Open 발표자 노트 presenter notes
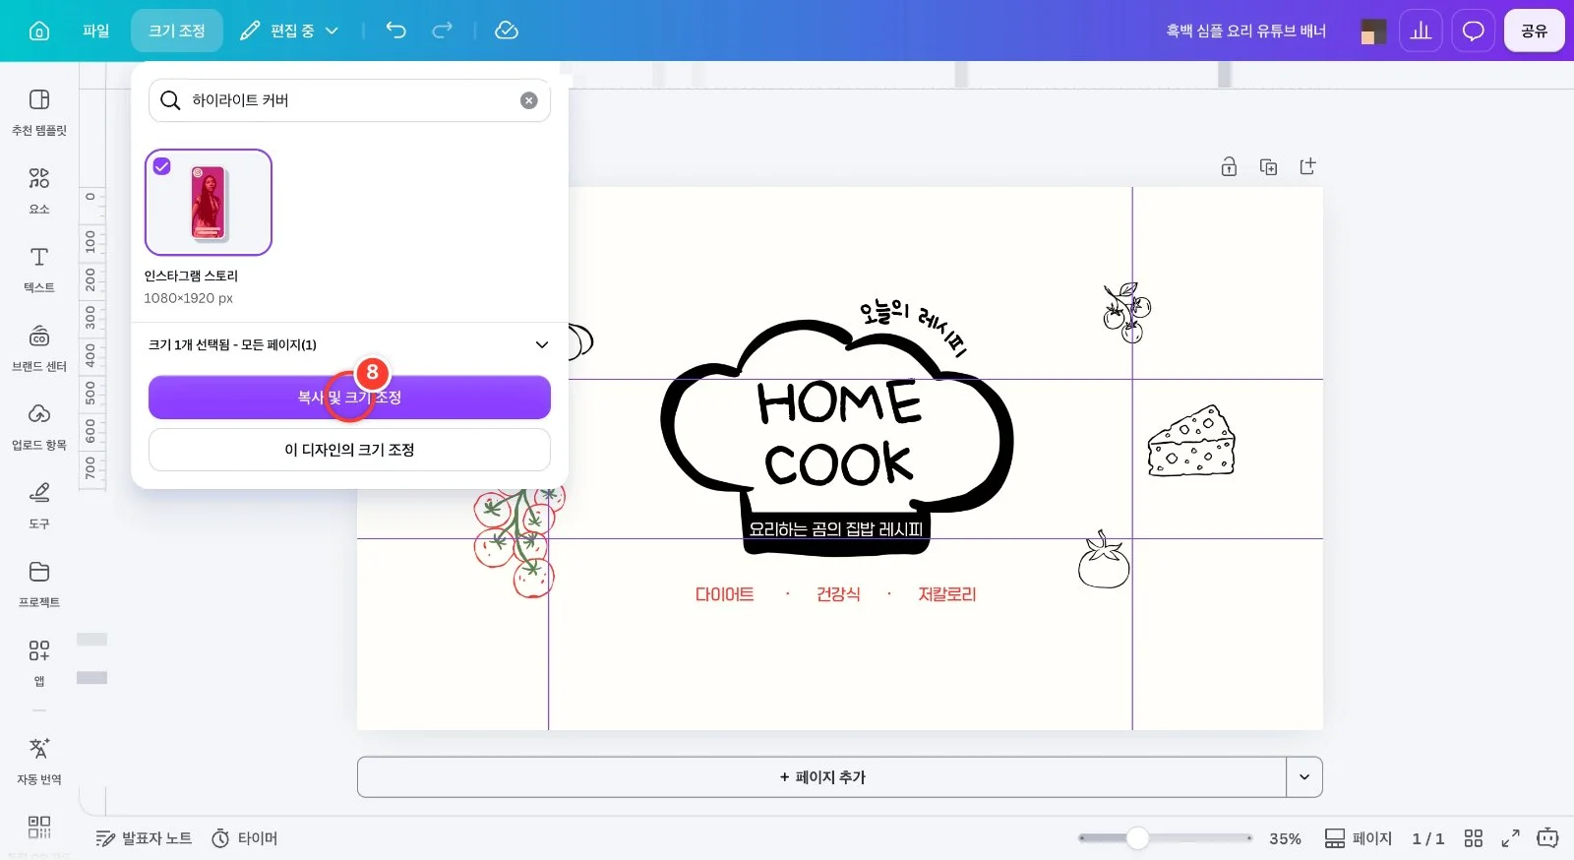Viewport: 1574px width, 860px height. click(144, 838)
